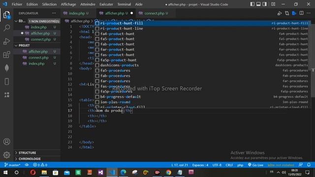The width and height of the screenshot is (315, 177).
Task: Open the Customize Layout icon
Action: pyautogui.click(x=273, y=4)
